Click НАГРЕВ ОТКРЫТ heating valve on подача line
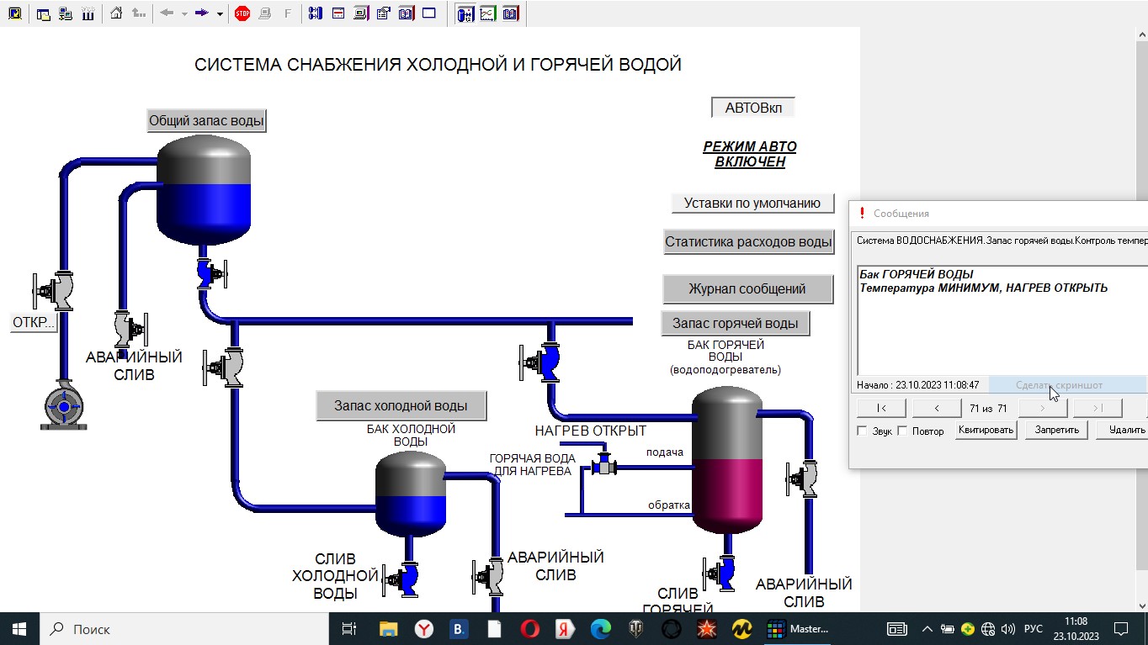Screen dimensions: 1148x645 point(603,464)
